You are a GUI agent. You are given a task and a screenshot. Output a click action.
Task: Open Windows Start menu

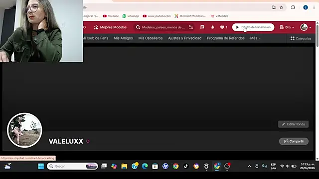coord(41,166)
